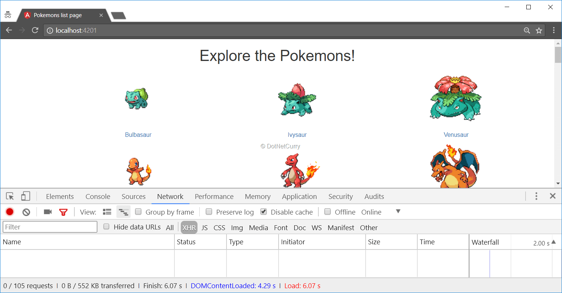Click the incognito icon in the title bar
The width and height of the screenshot is (562, 293).
8,15
